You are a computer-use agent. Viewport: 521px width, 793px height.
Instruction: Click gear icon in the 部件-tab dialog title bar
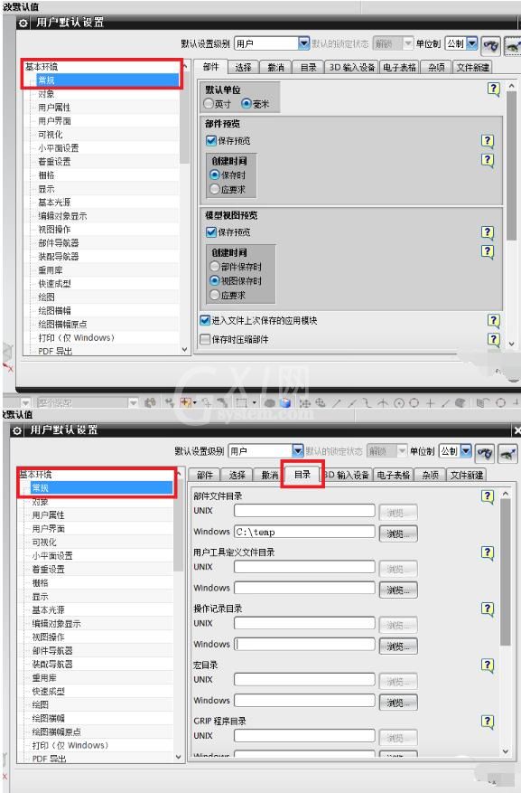coord(23,23)
